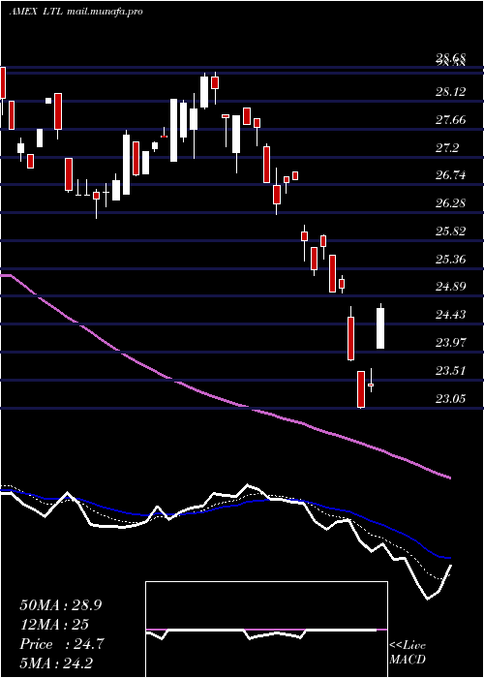484x678 pixels.
Task: Select the 23.51 price axis label
Action: point(451,371)
